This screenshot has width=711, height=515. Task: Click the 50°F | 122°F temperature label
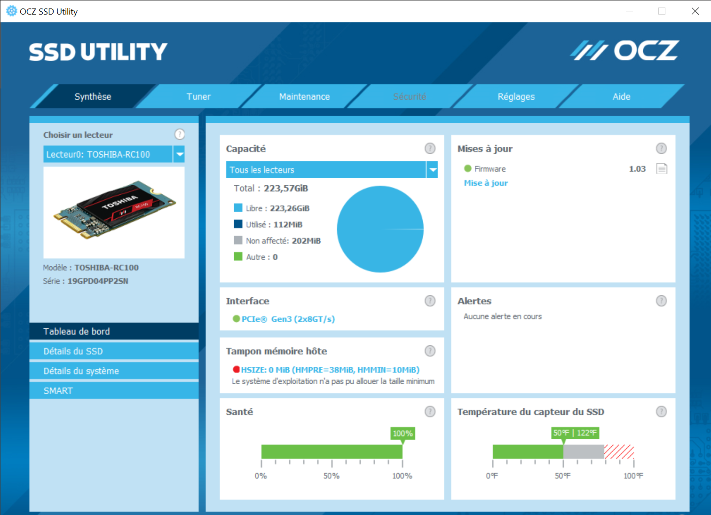point(575,433)
